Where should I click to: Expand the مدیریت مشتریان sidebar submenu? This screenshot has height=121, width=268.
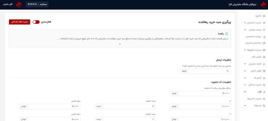(x=245, y=23)
